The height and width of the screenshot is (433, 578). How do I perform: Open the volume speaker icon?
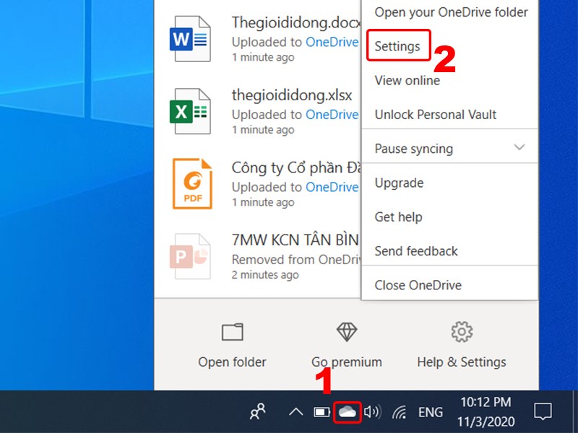point(372,411)
